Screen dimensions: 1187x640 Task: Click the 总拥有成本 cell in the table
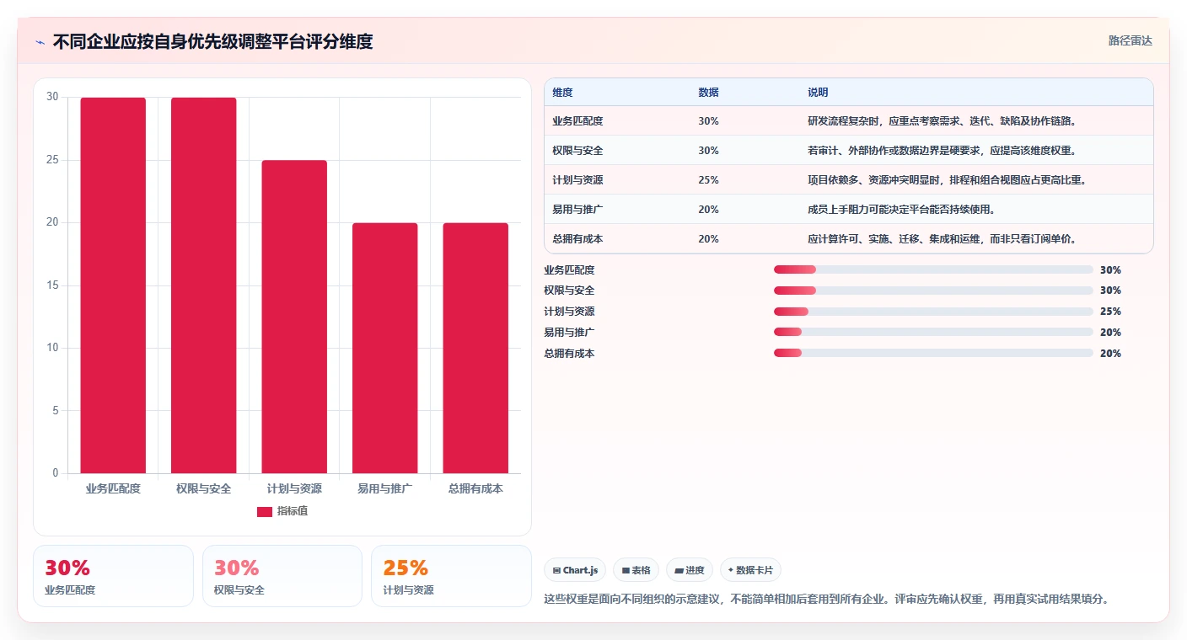coord(577,239)
